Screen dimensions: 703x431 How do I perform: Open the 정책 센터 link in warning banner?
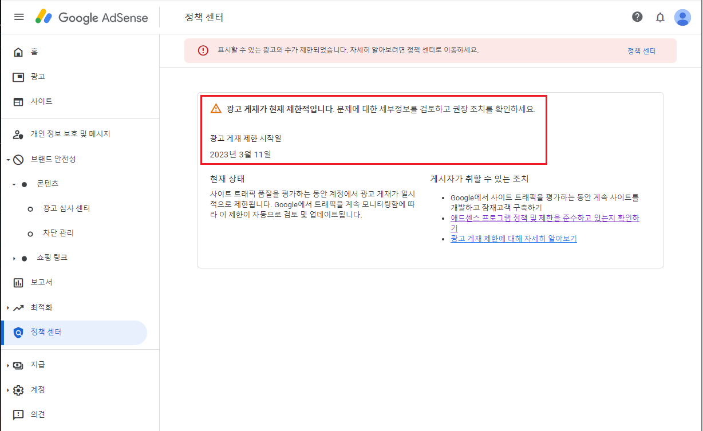point(642,50)
